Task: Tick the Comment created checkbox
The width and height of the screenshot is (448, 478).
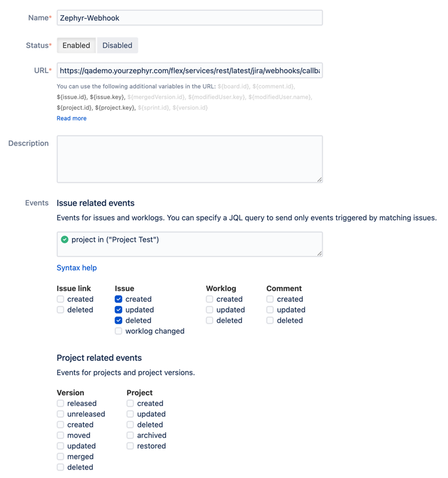Action: click(270, 299)
